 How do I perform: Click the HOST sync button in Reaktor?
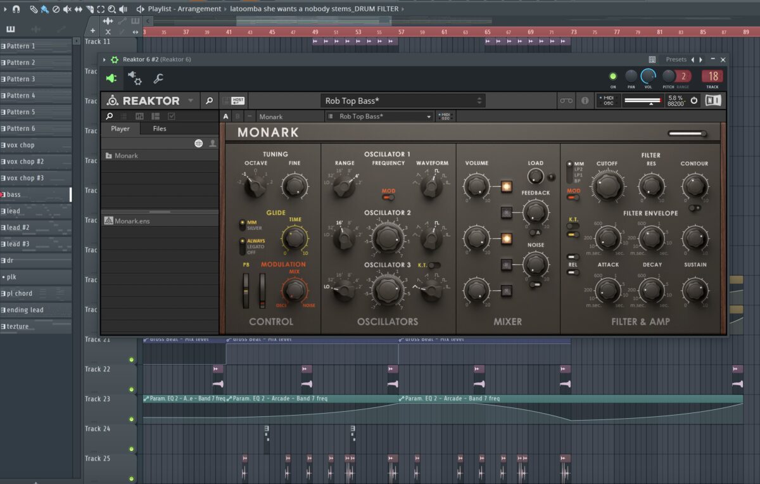237,101
